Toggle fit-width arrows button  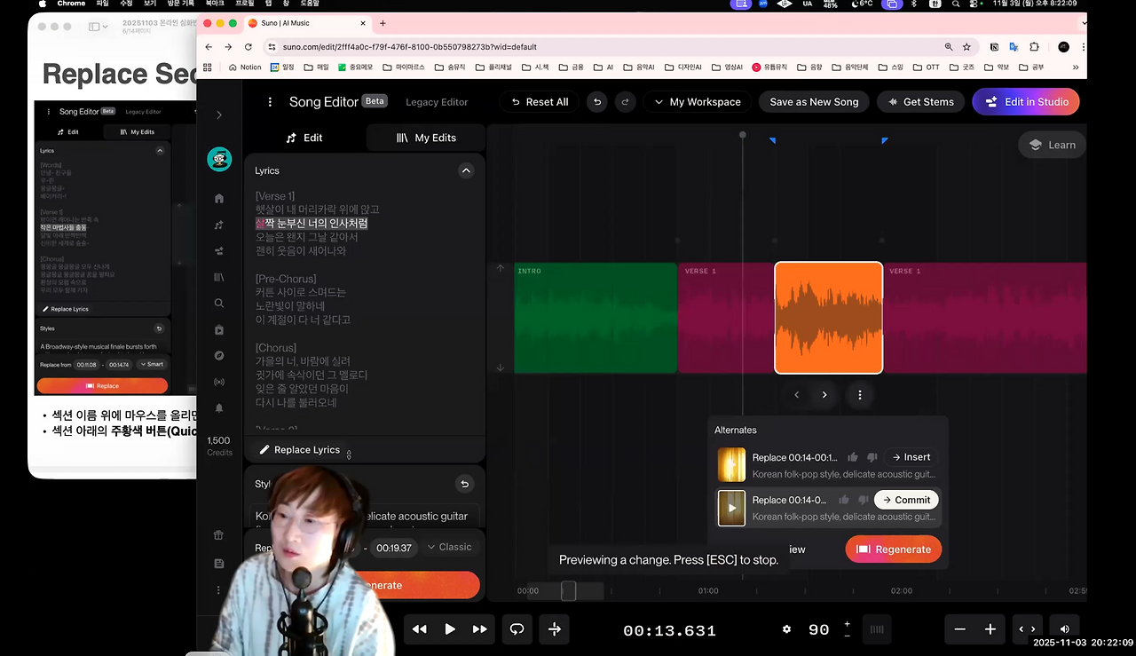click(1028, 629)
